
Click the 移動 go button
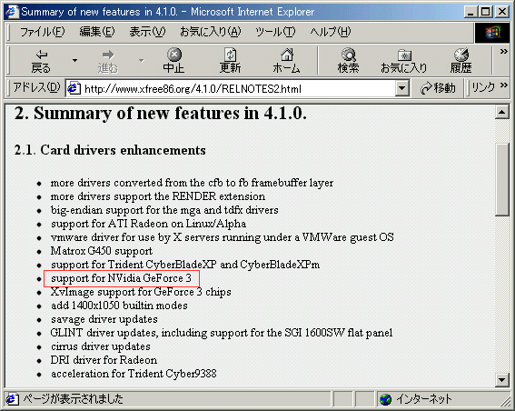pos(438,88)
